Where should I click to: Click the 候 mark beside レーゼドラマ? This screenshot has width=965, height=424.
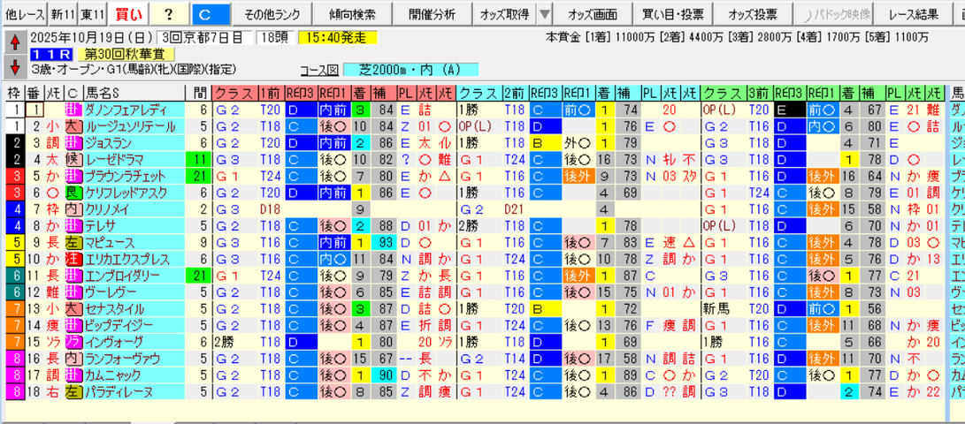73,160
